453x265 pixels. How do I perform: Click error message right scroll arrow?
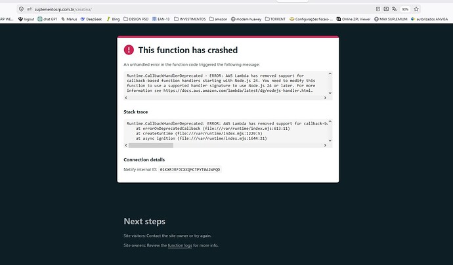[x=325, y=98]
